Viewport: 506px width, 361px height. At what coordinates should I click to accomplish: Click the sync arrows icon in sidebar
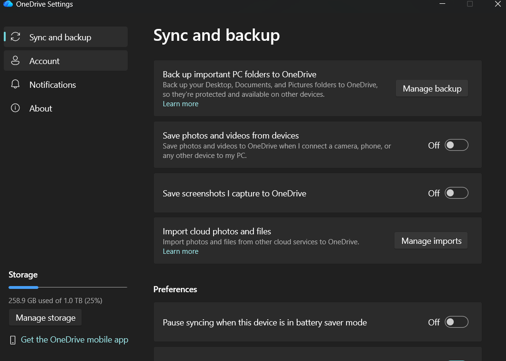pos(16,37)
